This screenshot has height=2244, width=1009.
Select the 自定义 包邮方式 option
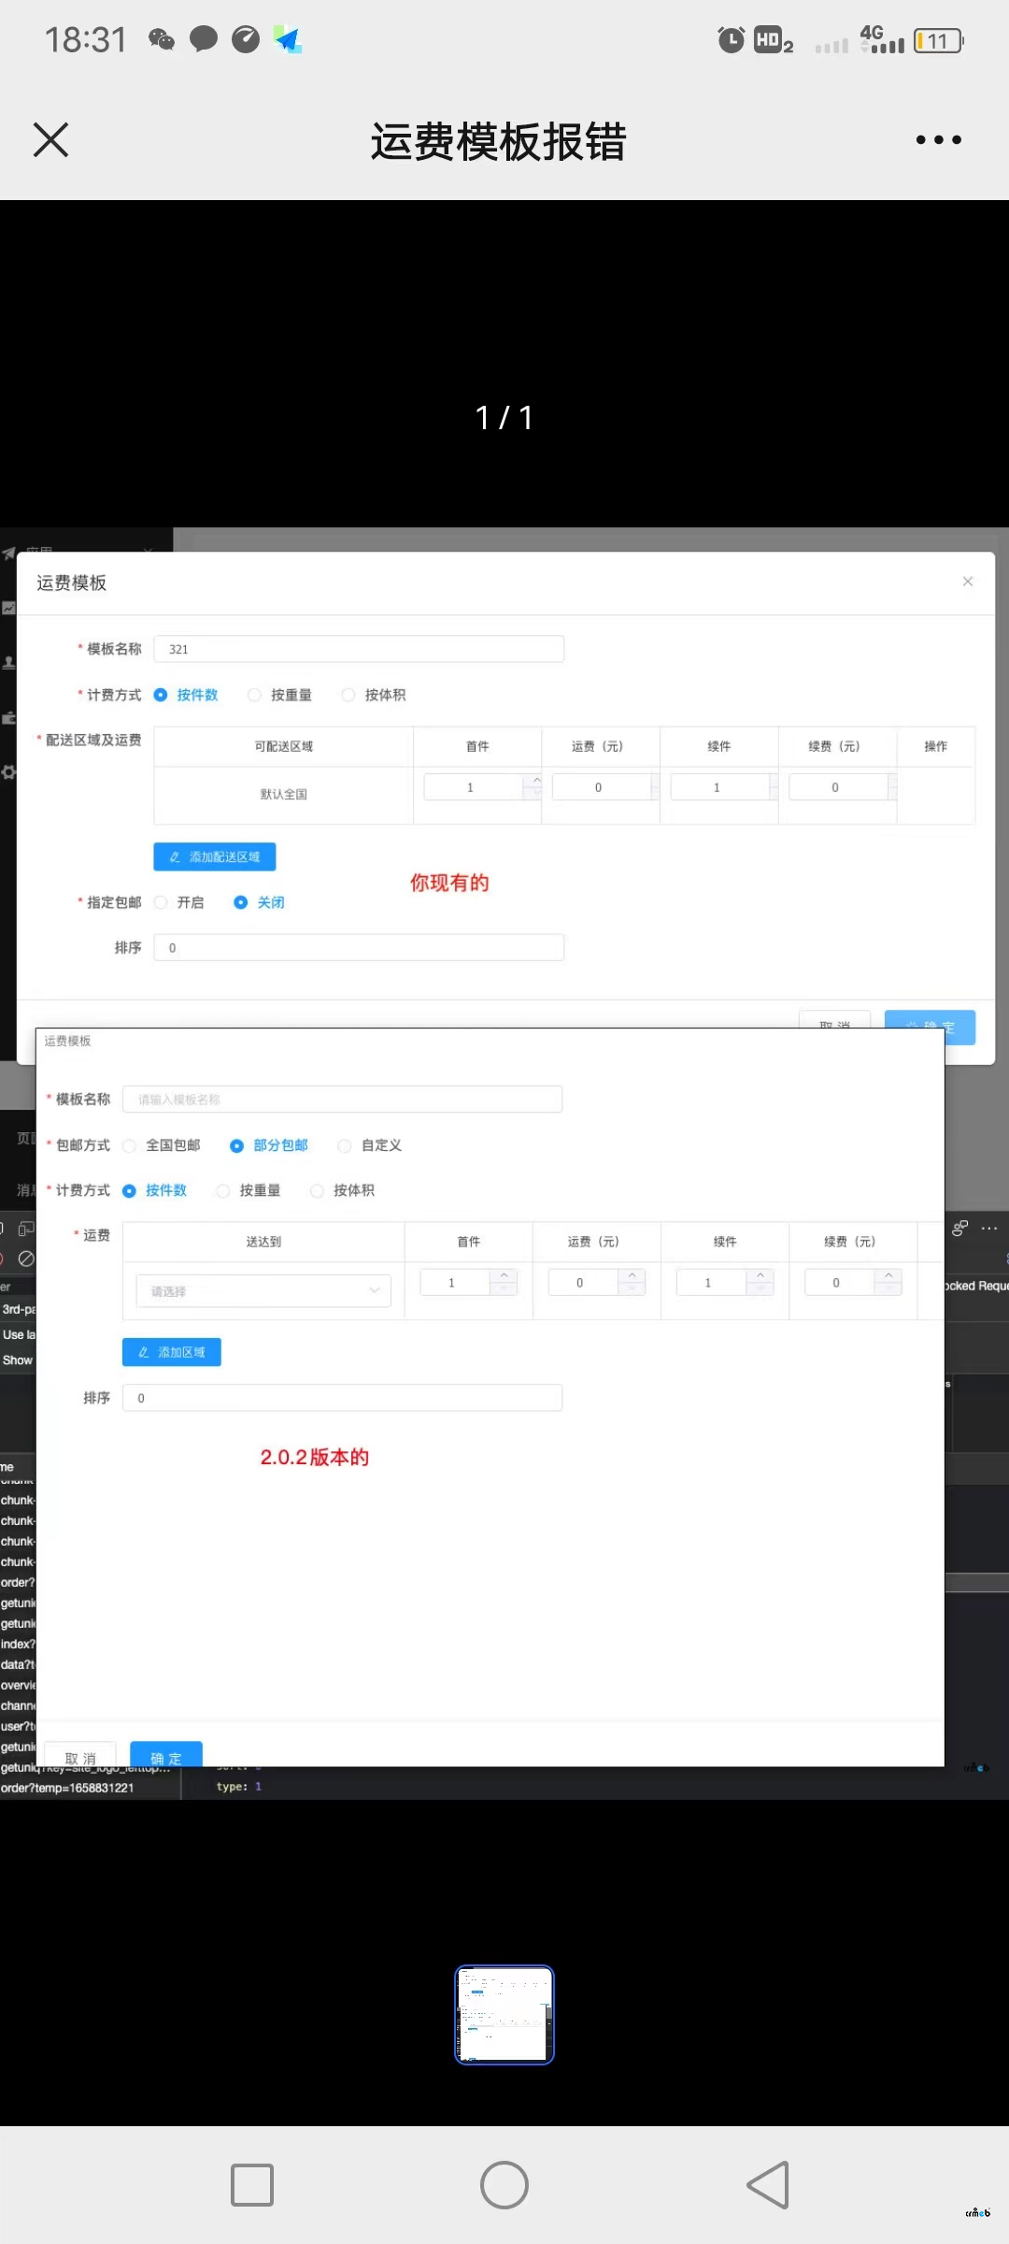click(x=370, y=1145)
